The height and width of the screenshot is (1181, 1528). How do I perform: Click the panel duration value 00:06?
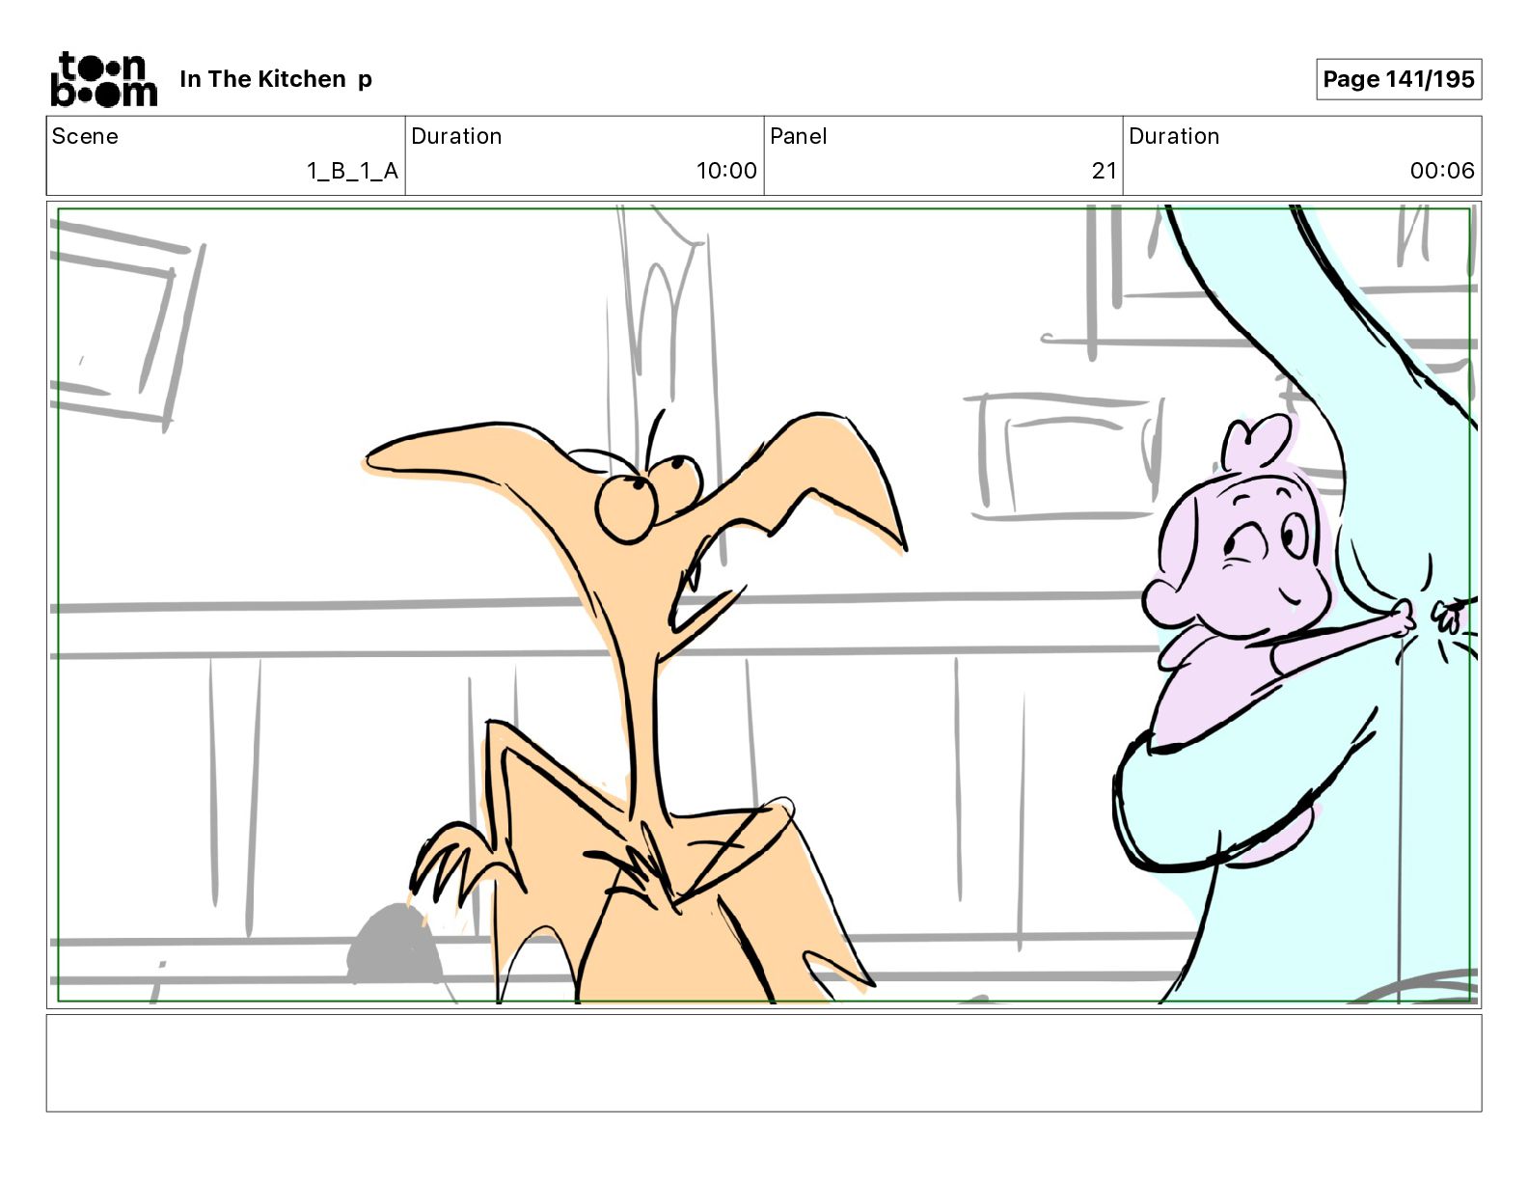coord(1442,171)
